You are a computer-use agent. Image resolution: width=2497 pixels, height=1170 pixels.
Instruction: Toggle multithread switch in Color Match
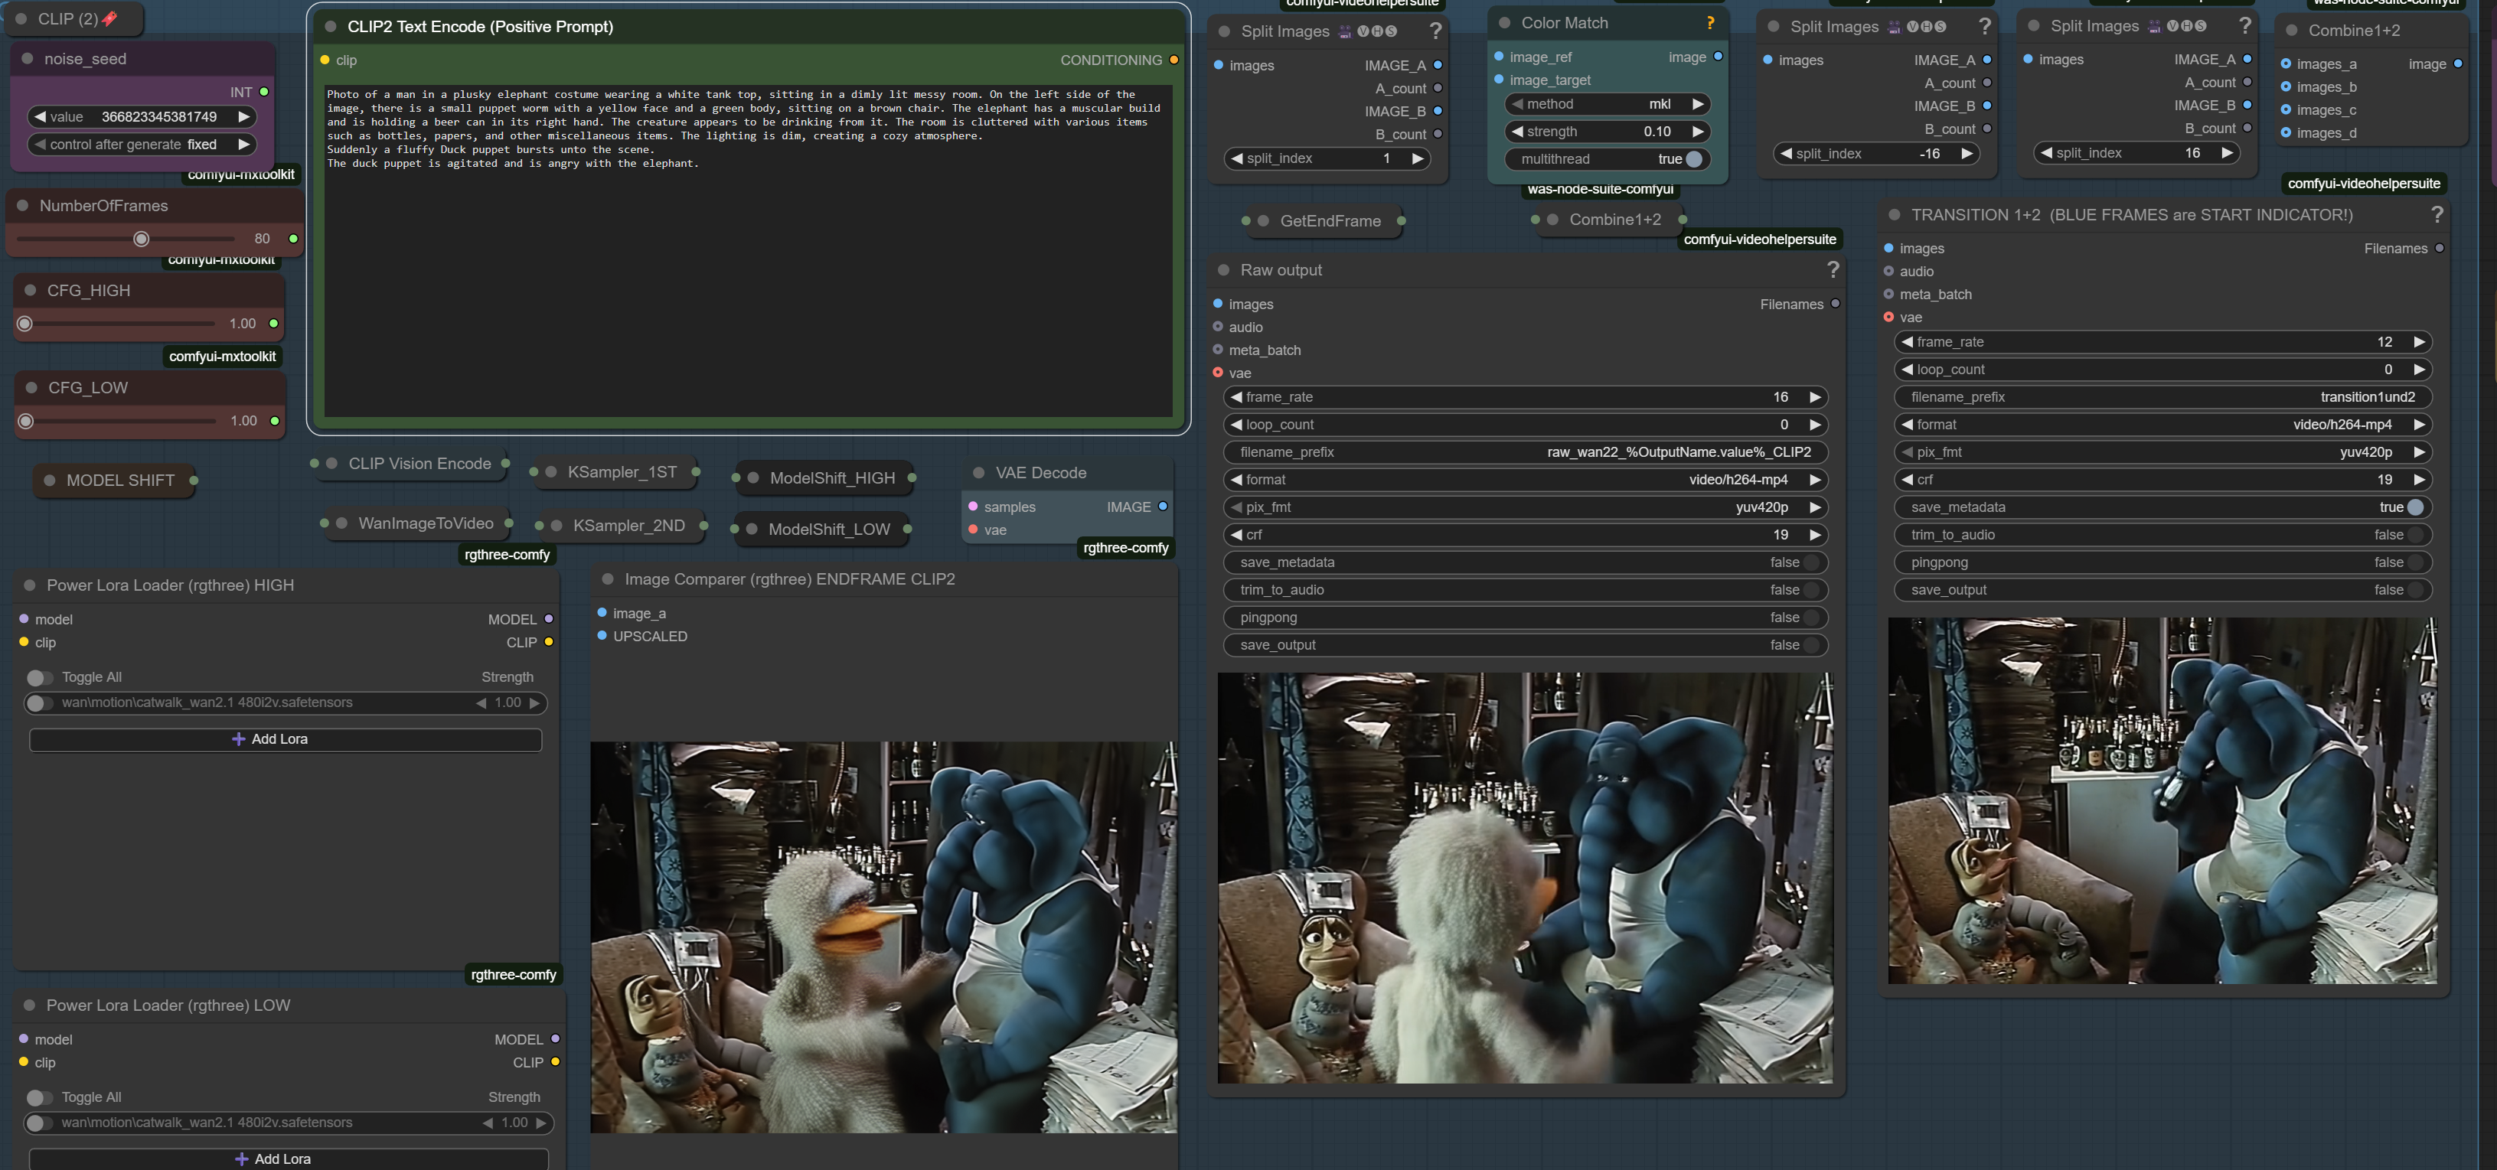pos(1693,159)
